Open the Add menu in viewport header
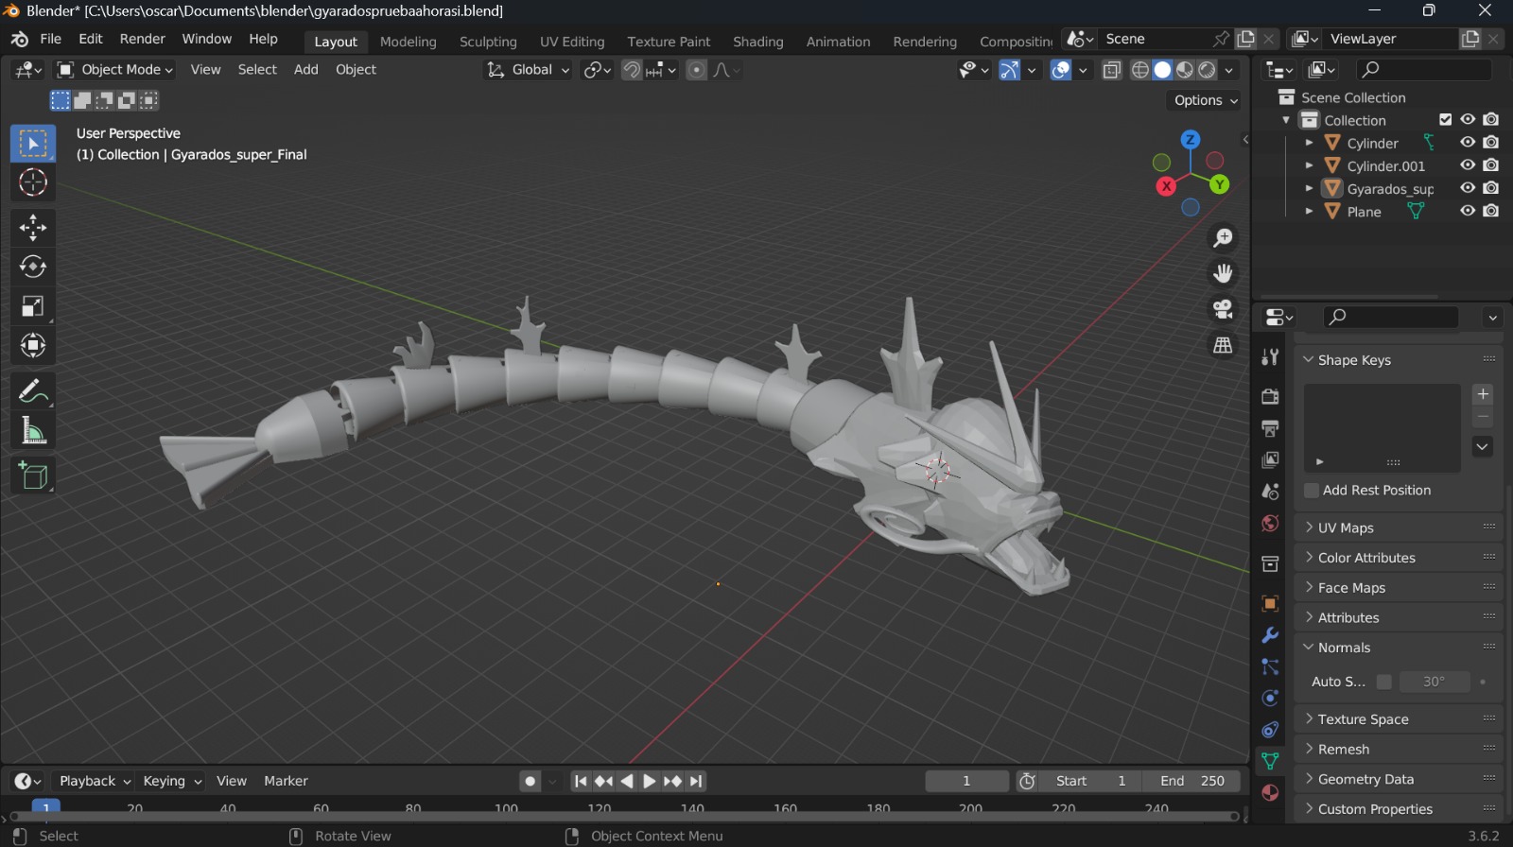Viewport: 1513px width, 847px height. point(305,70)
